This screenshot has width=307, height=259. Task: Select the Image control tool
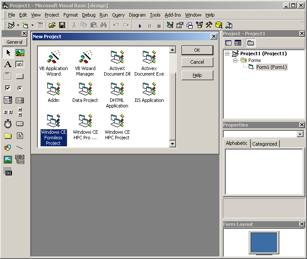[x=8, y=160]
